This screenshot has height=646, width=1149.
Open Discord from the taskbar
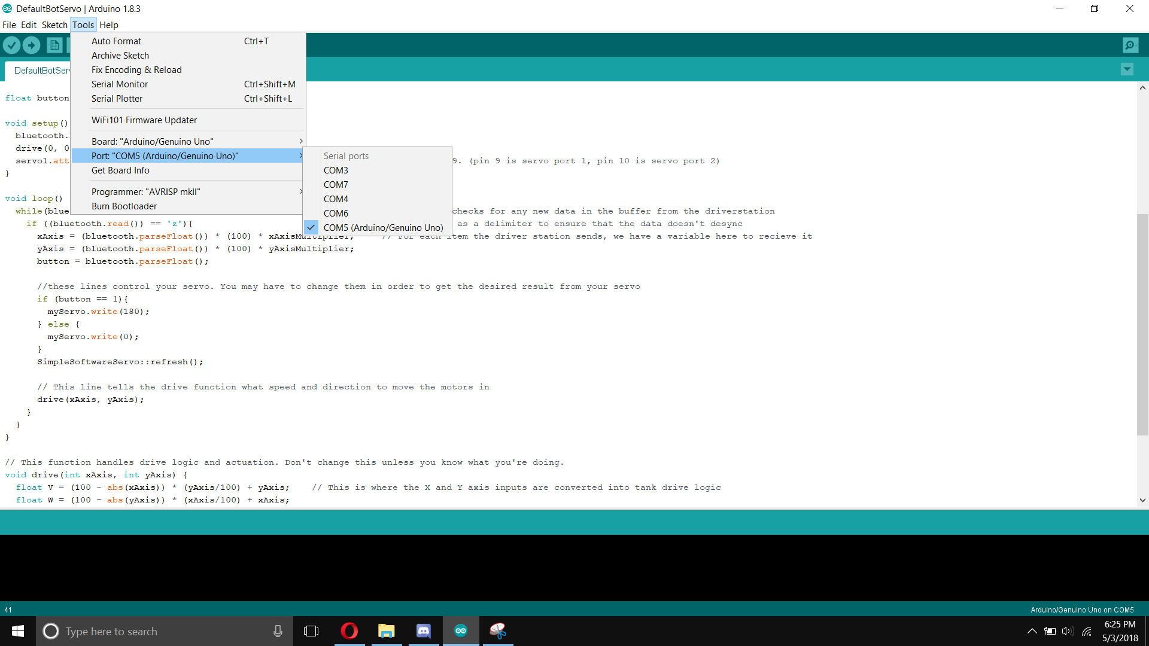click(x=424, y=631)
